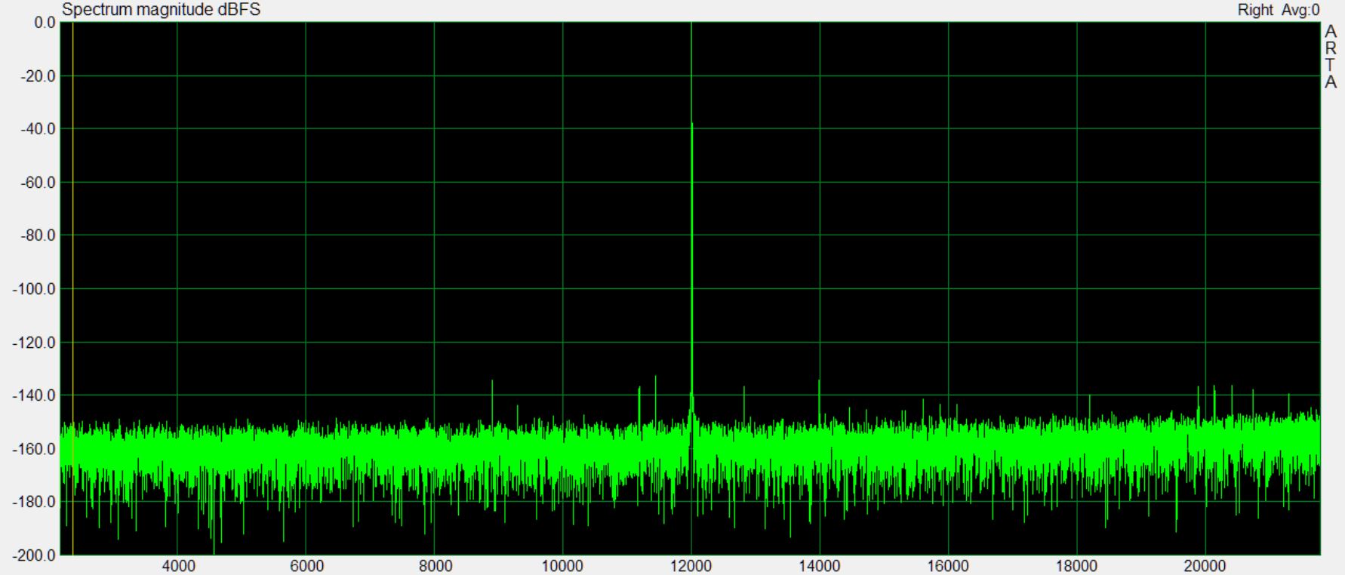This screenshot has width=1345, height=575.
Task: Click the 10000 frequency axis label
Action: tap(562, 567)
